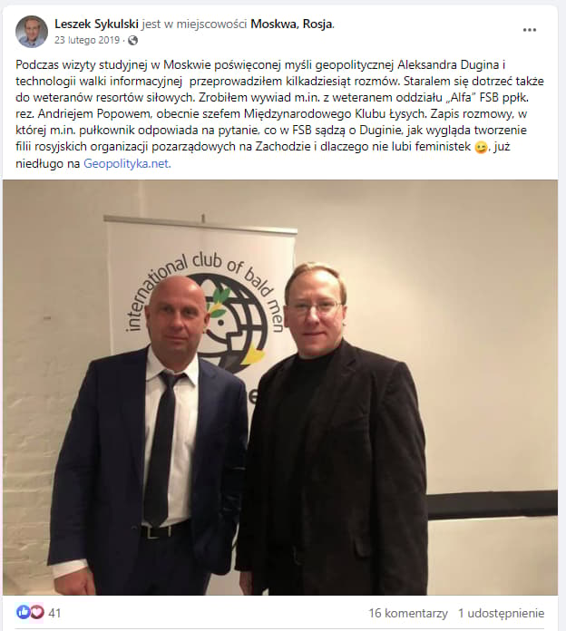Screen dimensions: 566x631
Task: Click the blue like reaction icon
Action: 23,613
